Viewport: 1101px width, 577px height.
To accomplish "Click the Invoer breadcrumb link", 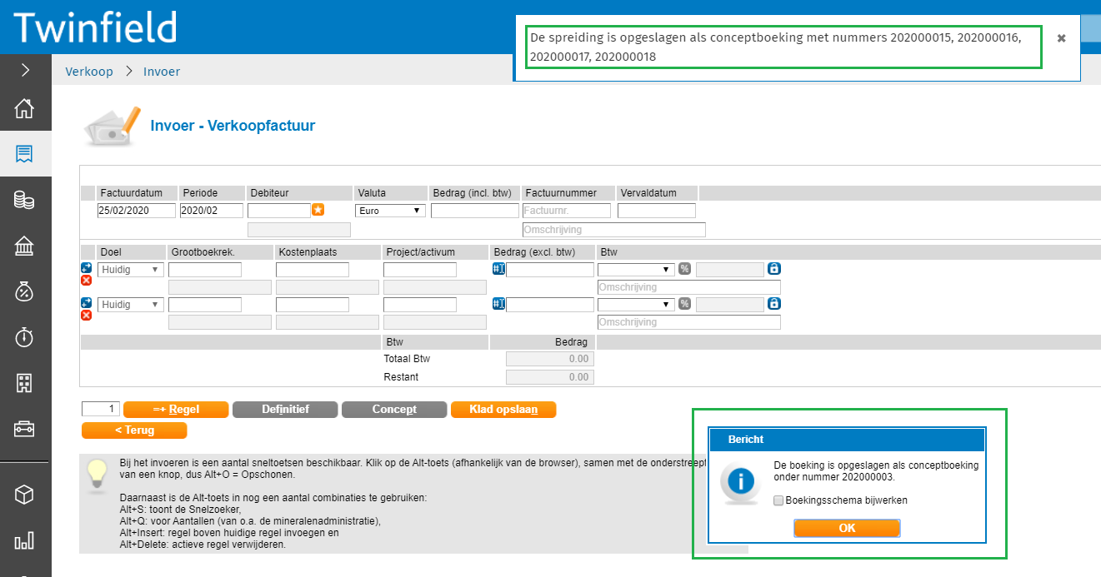I will 162,72.
